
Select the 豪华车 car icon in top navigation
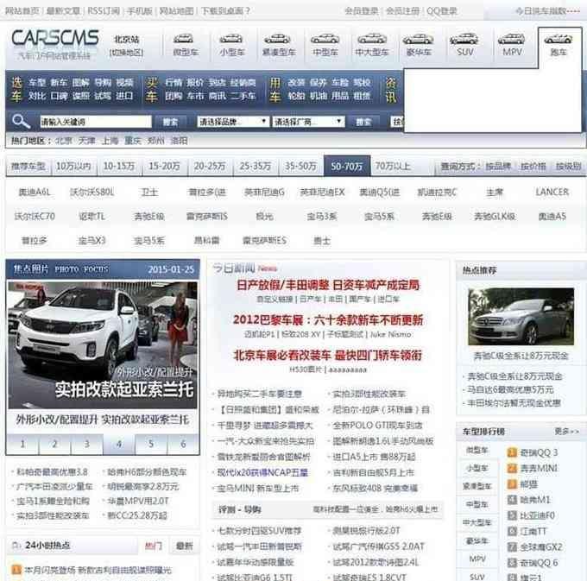[x=418, y=39]
